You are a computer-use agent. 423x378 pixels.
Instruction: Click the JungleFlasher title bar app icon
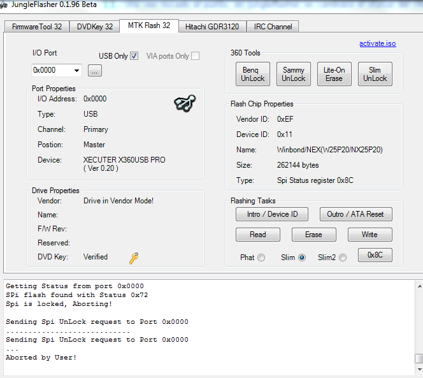tap(4, 5)
